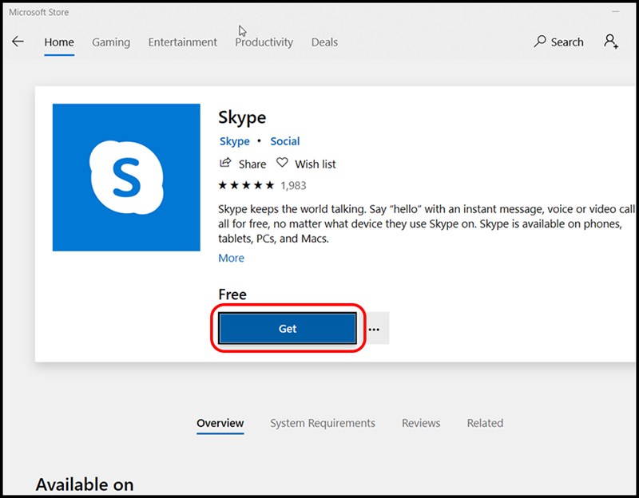Image resolution: width=639 pixels, height=498 pixels.
Task: Expand description with More link
Action: click(x=231, y=258)
